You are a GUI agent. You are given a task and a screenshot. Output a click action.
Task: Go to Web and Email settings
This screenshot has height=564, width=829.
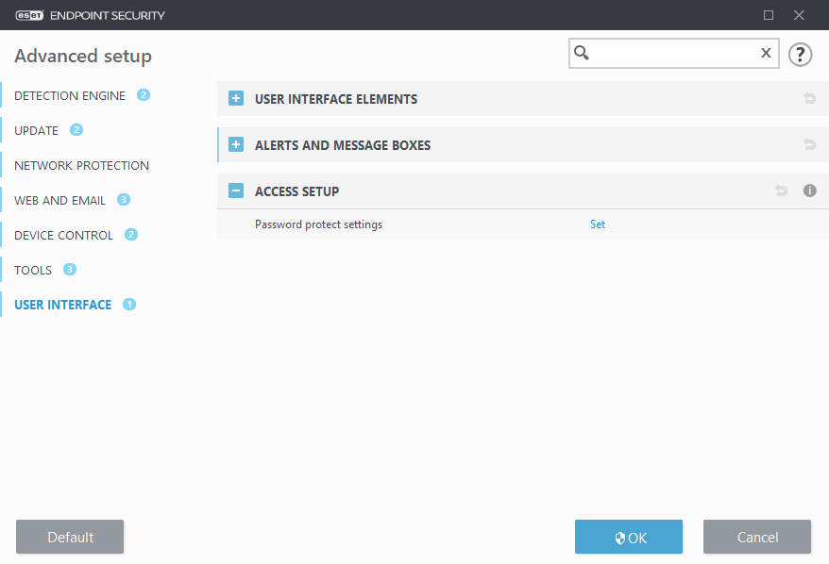(x=59, y=200)
